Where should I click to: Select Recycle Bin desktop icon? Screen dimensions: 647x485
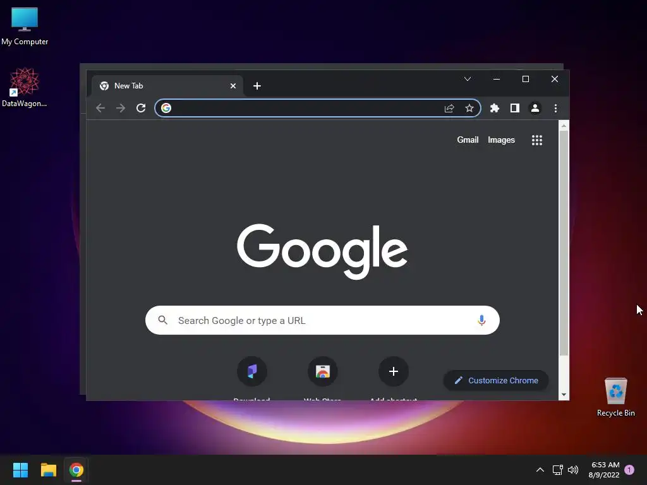(615, 398)
